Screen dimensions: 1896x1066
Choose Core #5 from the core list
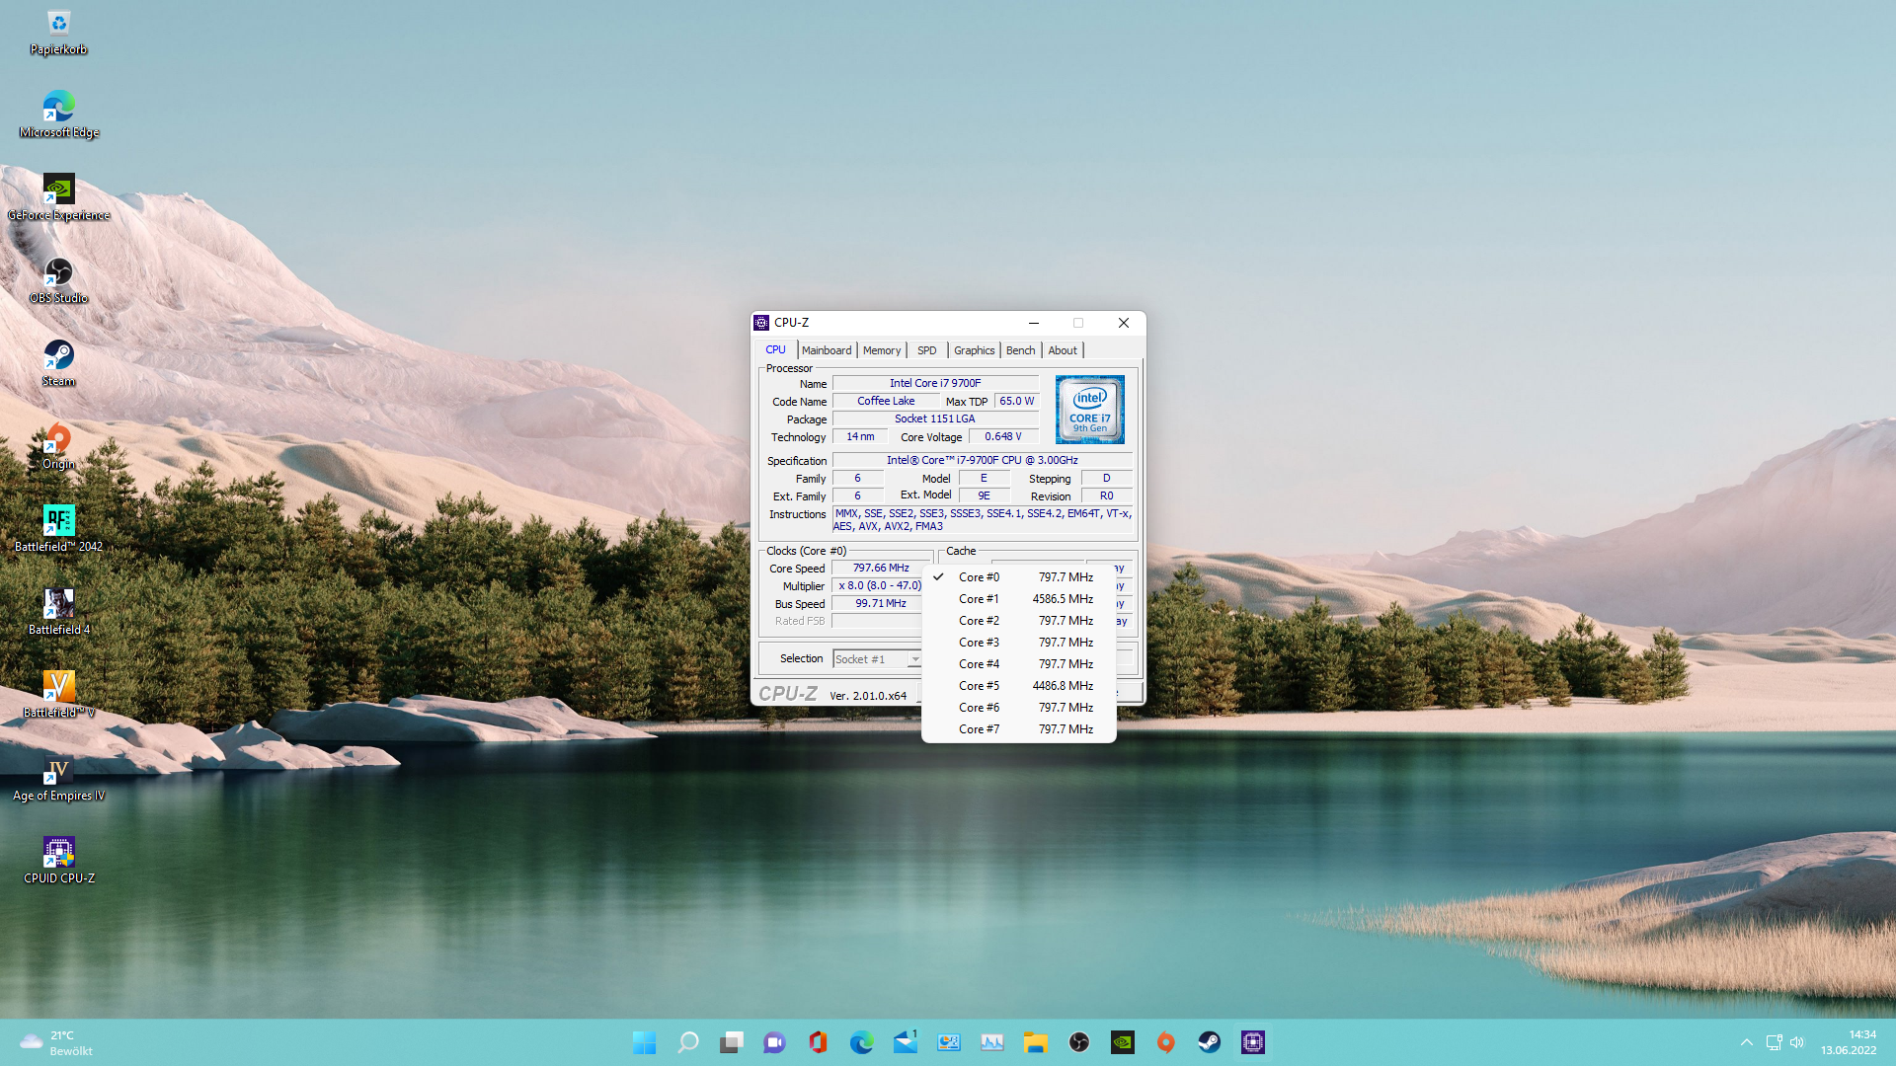pos(1017,686)
